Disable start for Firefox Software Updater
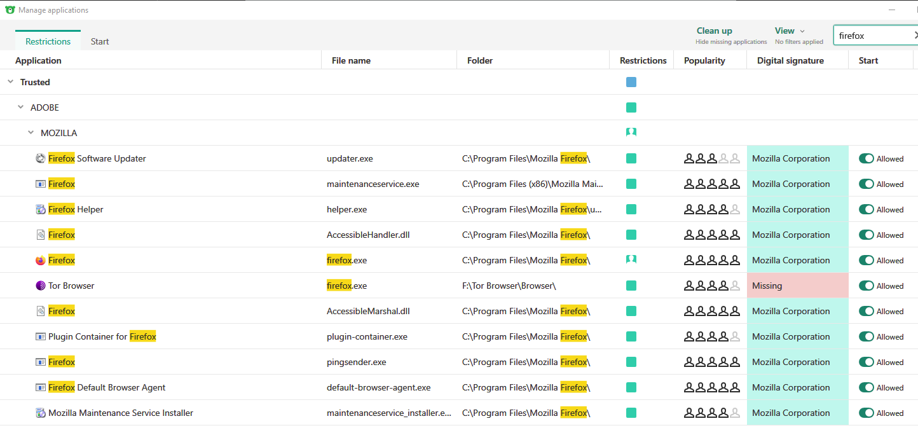918x428 pixels. click(866, 158)
